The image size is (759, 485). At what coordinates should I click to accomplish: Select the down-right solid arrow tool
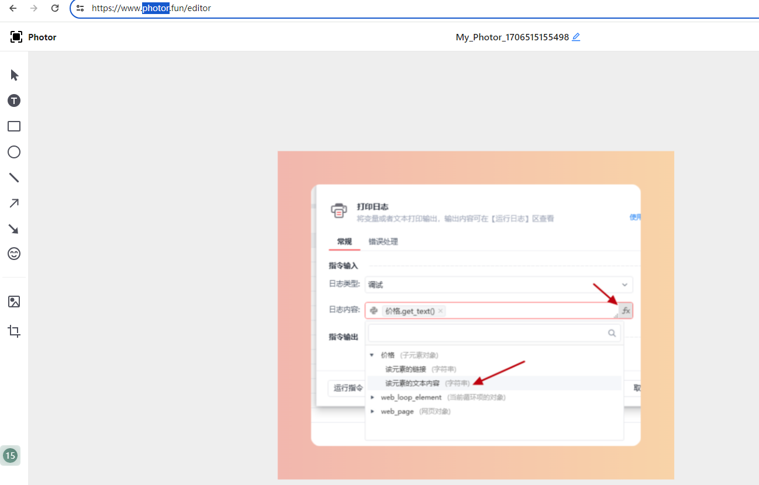[14, 228]
